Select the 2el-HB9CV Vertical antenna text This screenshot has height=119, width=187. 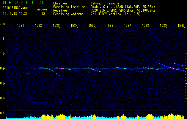pos(116,14)
